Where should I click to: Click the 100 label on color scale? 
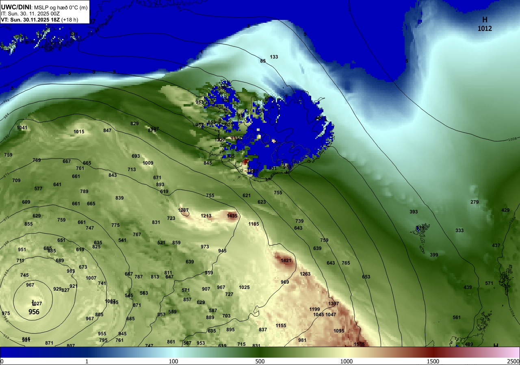coord(173,361)
